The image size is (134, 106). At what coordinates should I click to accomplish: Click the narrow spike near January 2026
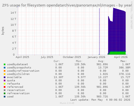tap(99, 31)
